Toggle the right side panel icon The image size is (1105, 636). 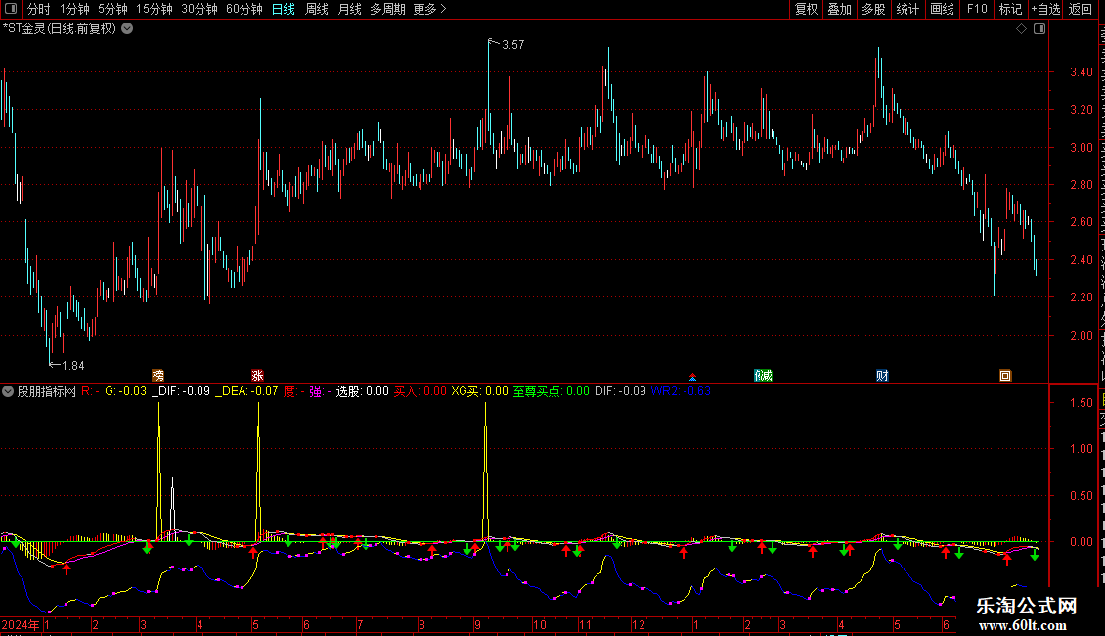click(x=1039, y=29)
